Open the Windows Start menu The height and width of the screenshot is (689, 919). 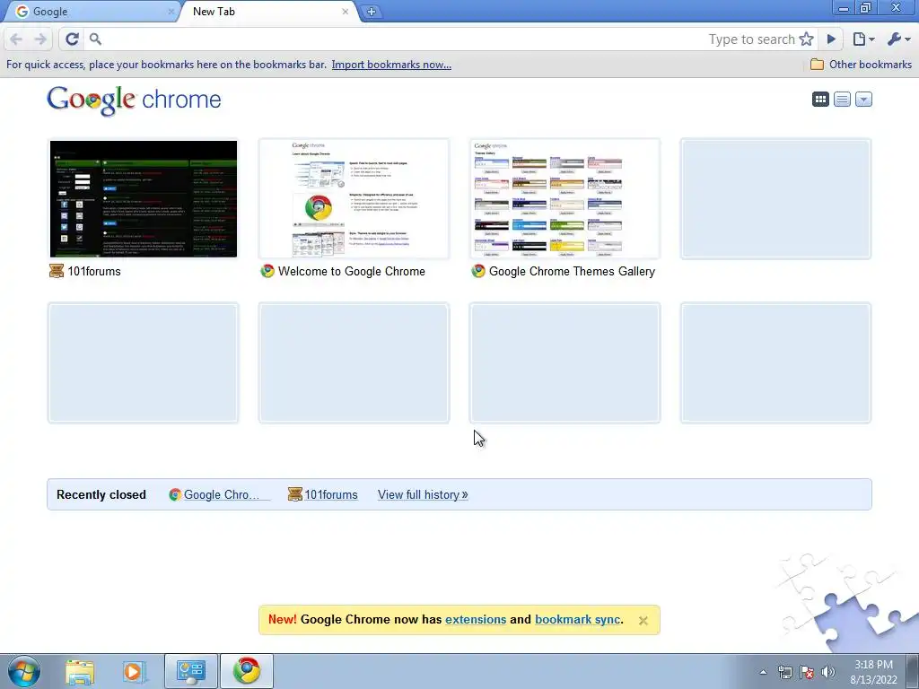tap(24, 671)
